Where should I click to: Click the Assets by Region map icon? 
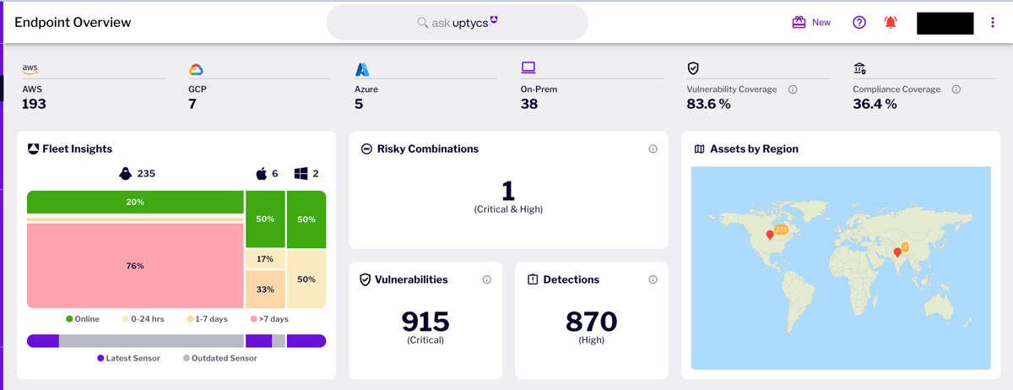pos(699,149)
